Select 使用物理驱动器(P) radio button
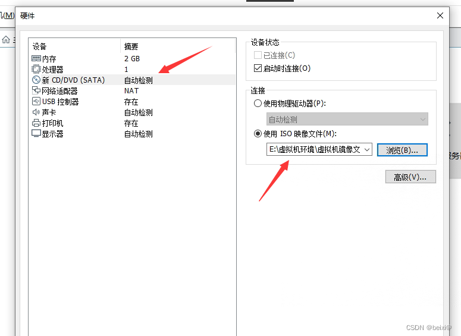Viewport: 461px width, 336px height. 258,103
